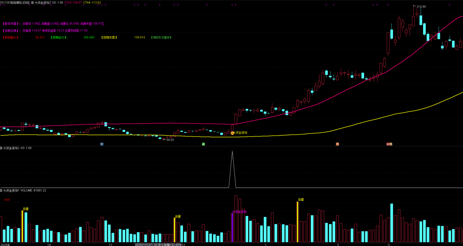This screenshot has width=463, height=246.
Task: Click the orange 大资金进场 signal marker on the chart
Action: click(x=232, y=133)
